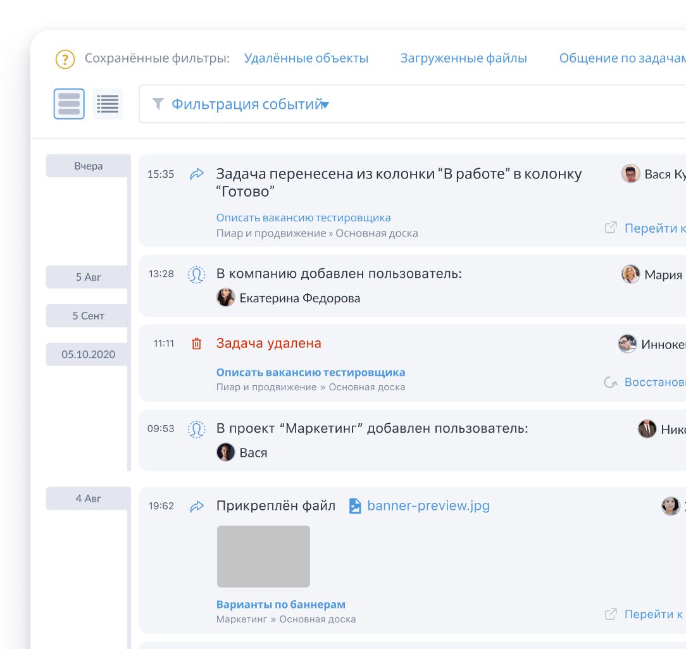Click the restore icon beside Восстановить

611,382
